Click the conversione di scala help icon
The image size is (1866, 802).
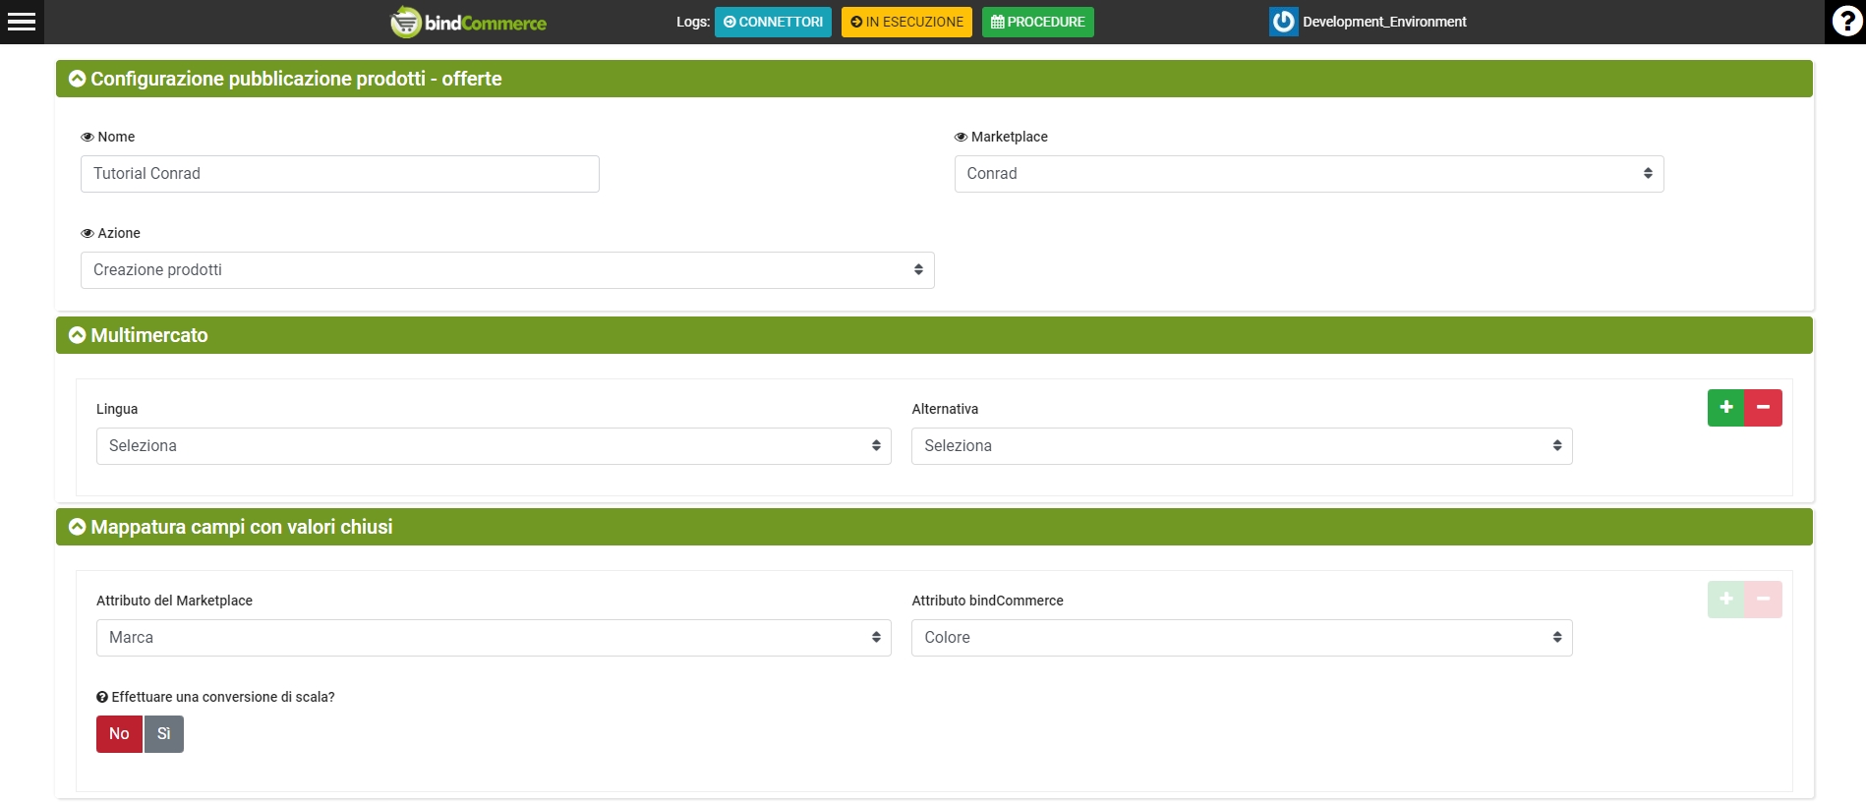(x=102, y=698)
